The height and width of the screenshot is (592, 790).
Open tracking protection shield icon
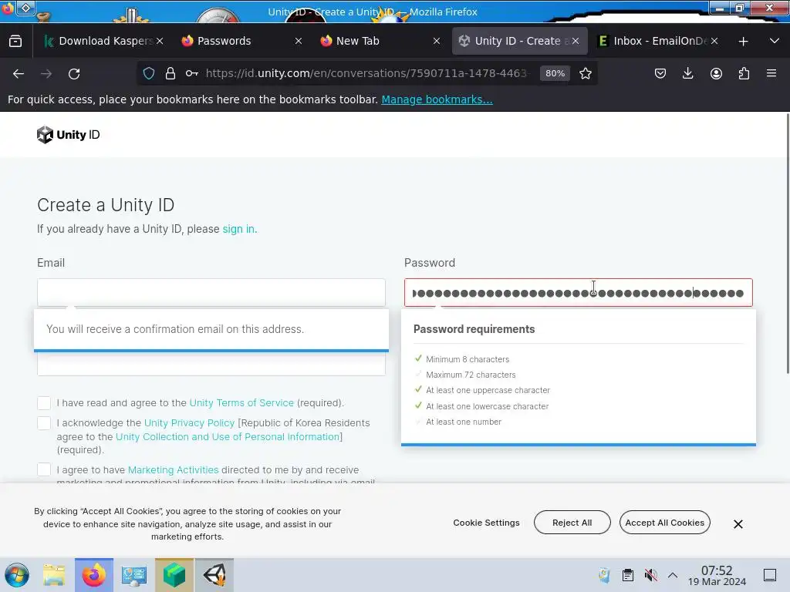149,73
